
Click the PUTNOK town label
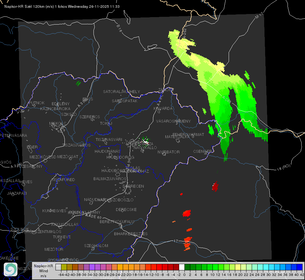(x=36, y=103)
